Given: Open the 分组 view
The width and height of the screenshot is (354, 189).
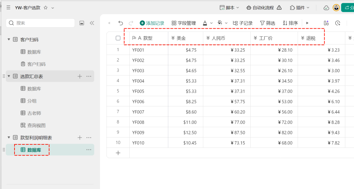Looking at the screenshot, I should pos(28,101).
